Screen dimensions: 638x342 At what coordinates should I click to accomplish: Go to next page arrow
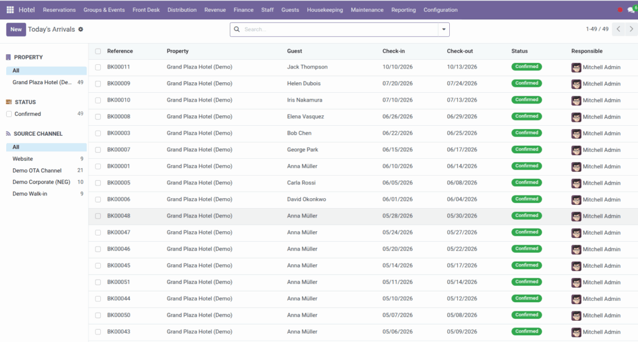coord(632,29)
